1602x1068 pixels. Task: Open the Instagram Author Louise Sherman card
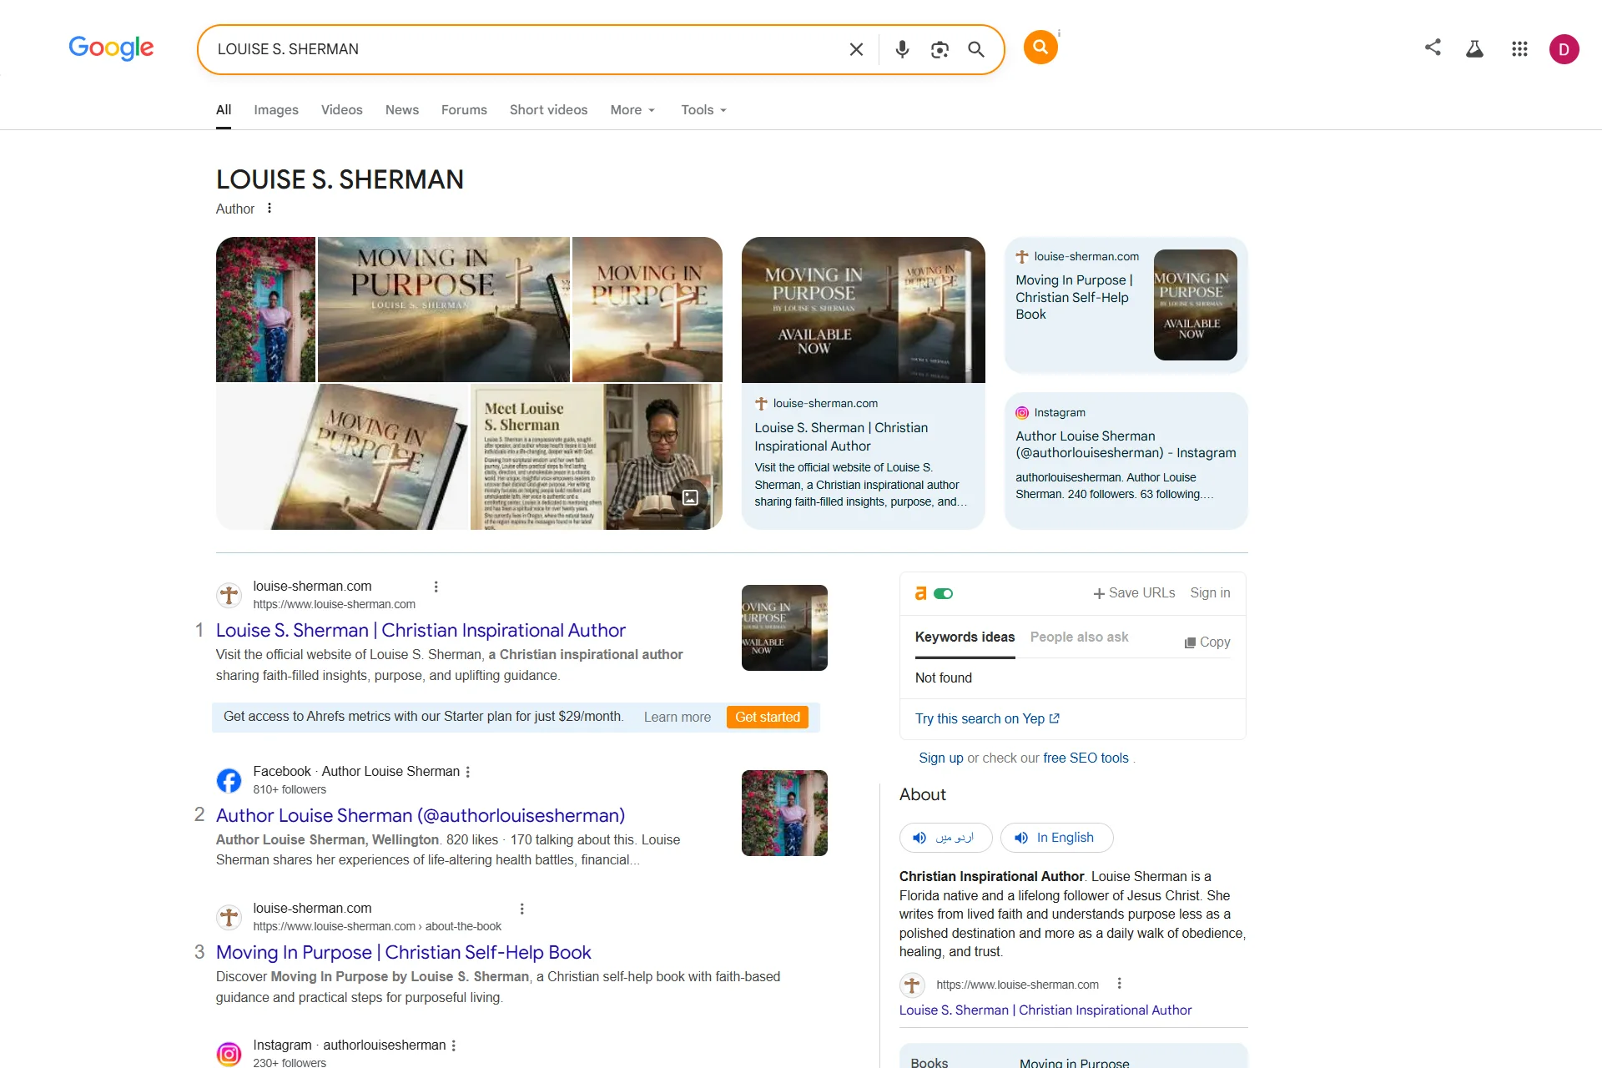pyautogui.click(x=1126, y=461)
